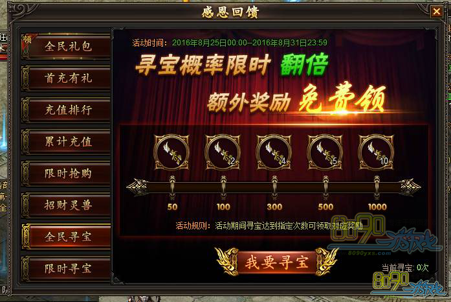Screen dimensions: 451x302
Task: Select the 累计充值 tab
Action: click(x=66, y=141)
